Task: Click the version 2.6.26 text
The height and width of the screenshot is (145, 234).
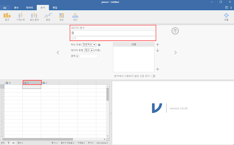Action: click(x=178, y=108)
